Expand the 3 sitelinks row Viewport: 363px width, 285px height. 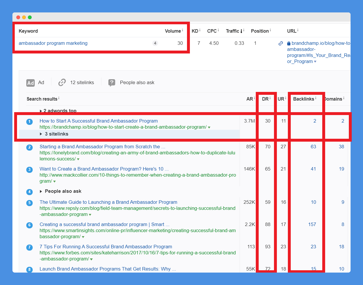[54, 134]
